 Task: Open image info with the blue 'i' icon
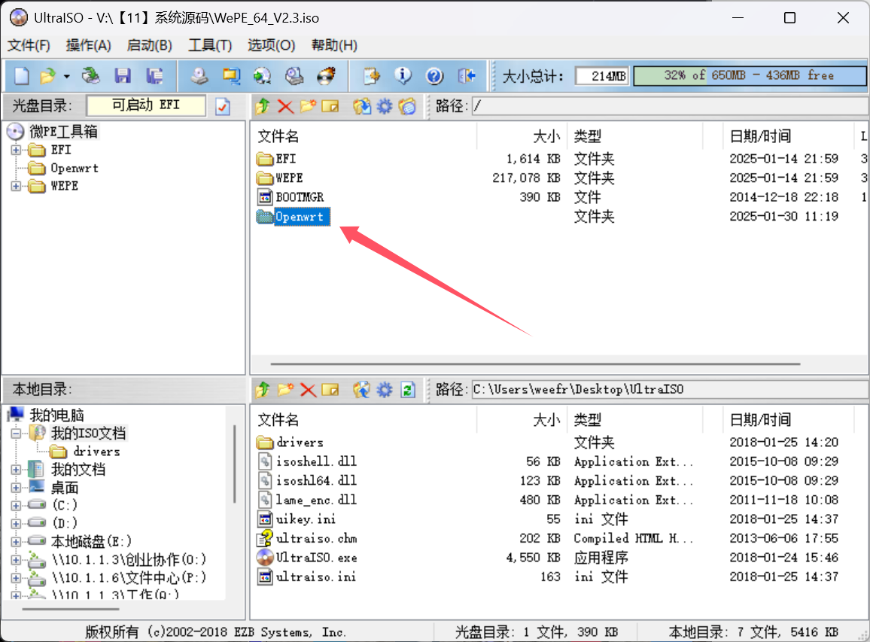pyautogui.click(x=403, y=75)
